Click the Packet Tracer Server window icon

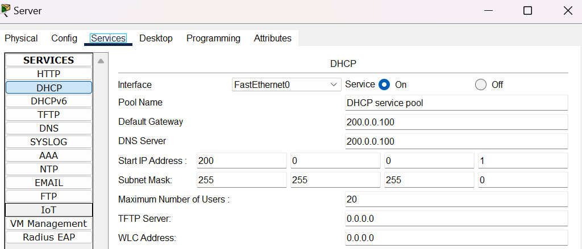(6, 10)
